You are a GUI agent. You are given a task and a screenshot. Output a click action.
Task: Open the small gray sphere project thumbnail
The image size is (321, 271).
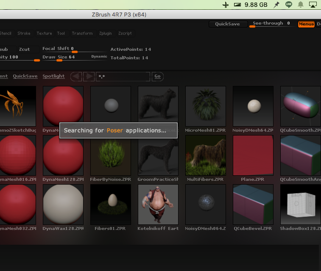111,104
